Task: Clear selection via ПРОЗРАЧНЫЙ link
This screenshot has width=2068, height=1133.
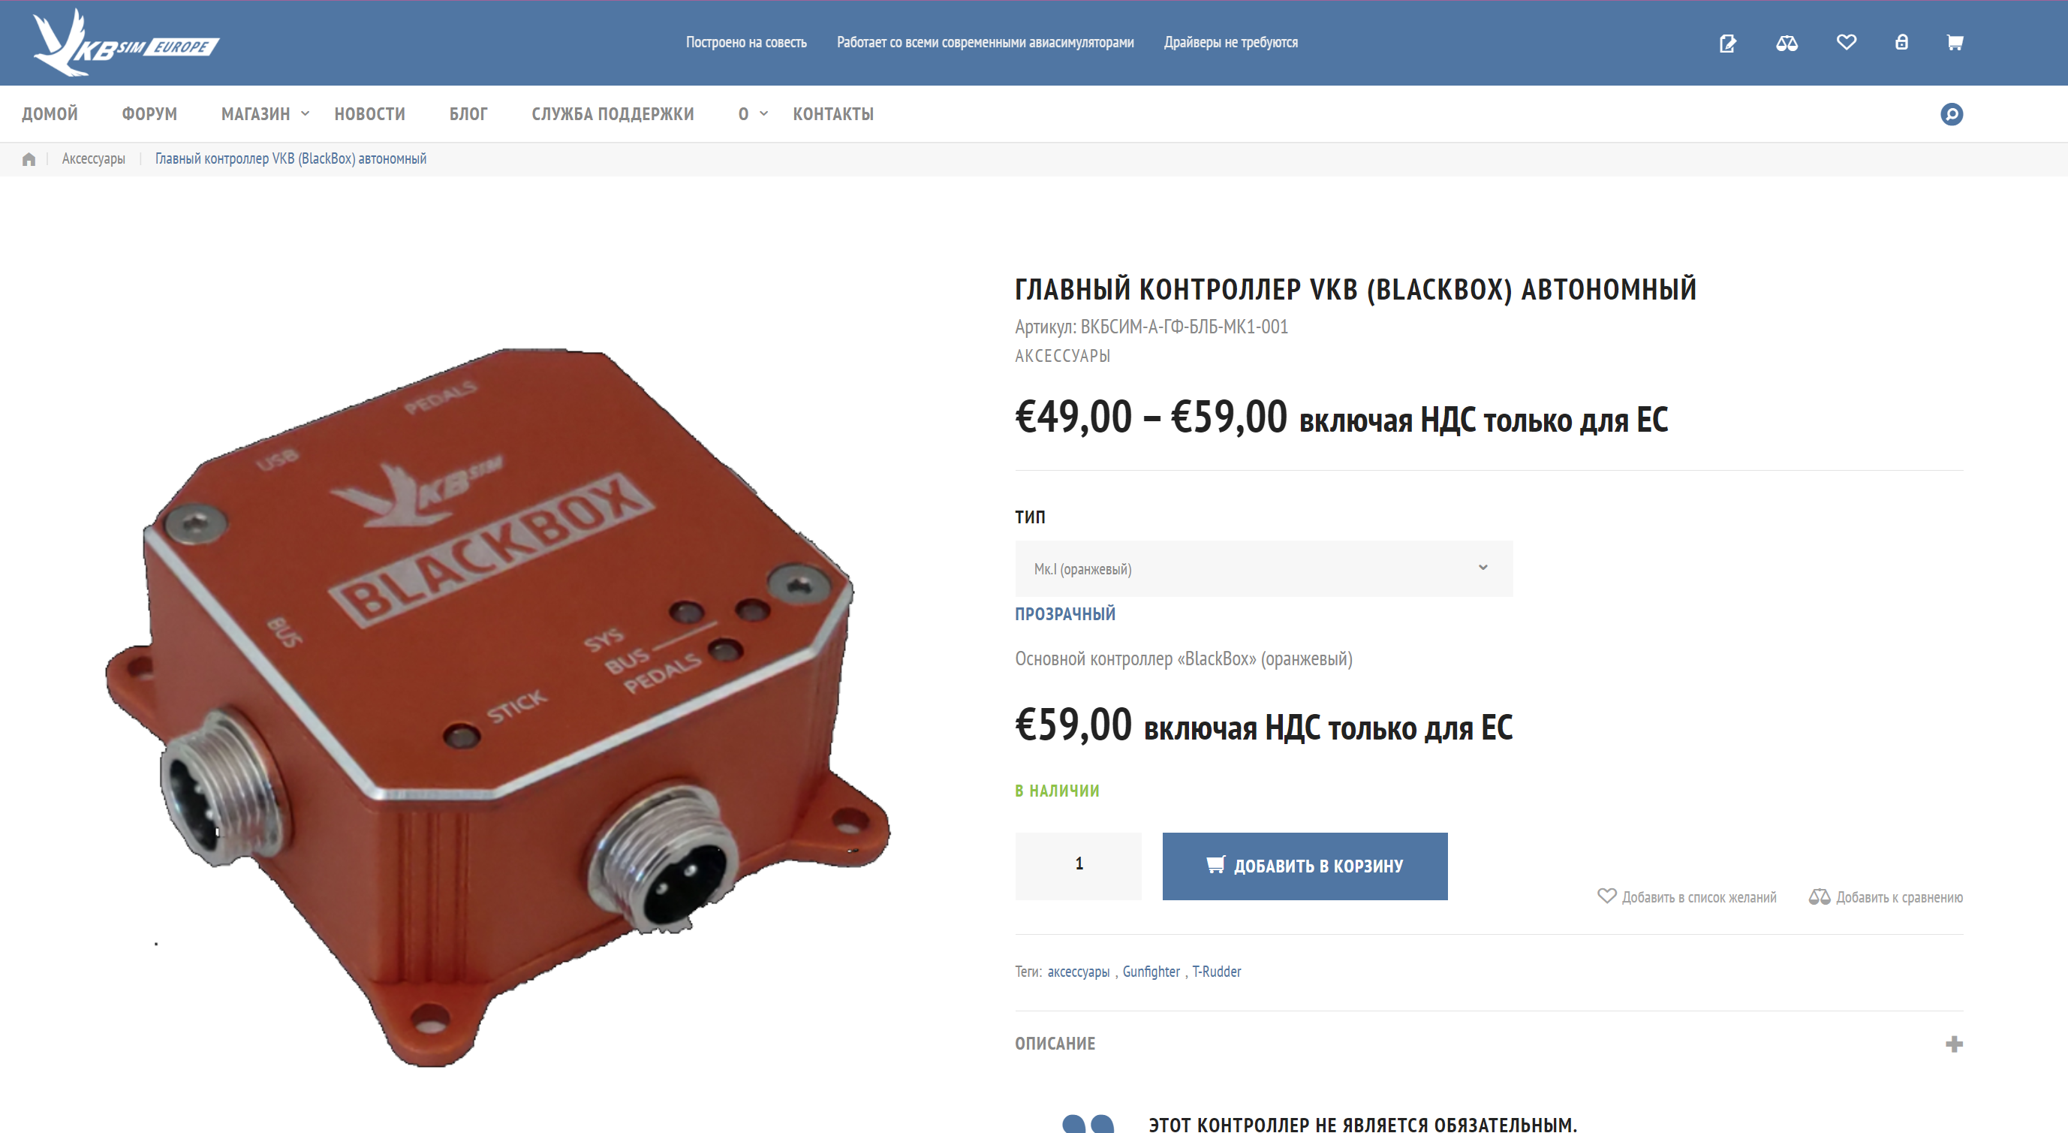Action: [1064, 614]
